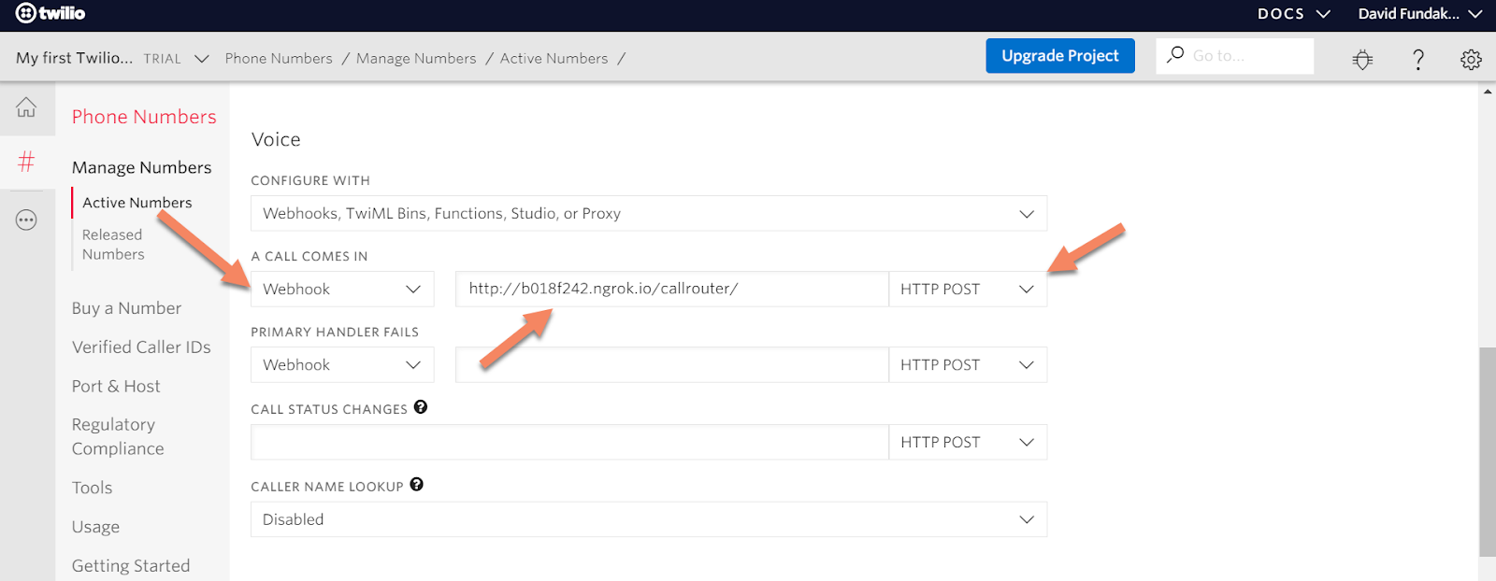The width and height of the screenshot is (1496, 581).
Task: Click the ngrok callrouter webhook URL field
Action: point(671,289)
